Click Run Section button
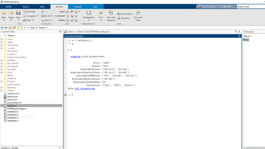Viewport: 265px width, 149px height. click(x=125, y=14)
